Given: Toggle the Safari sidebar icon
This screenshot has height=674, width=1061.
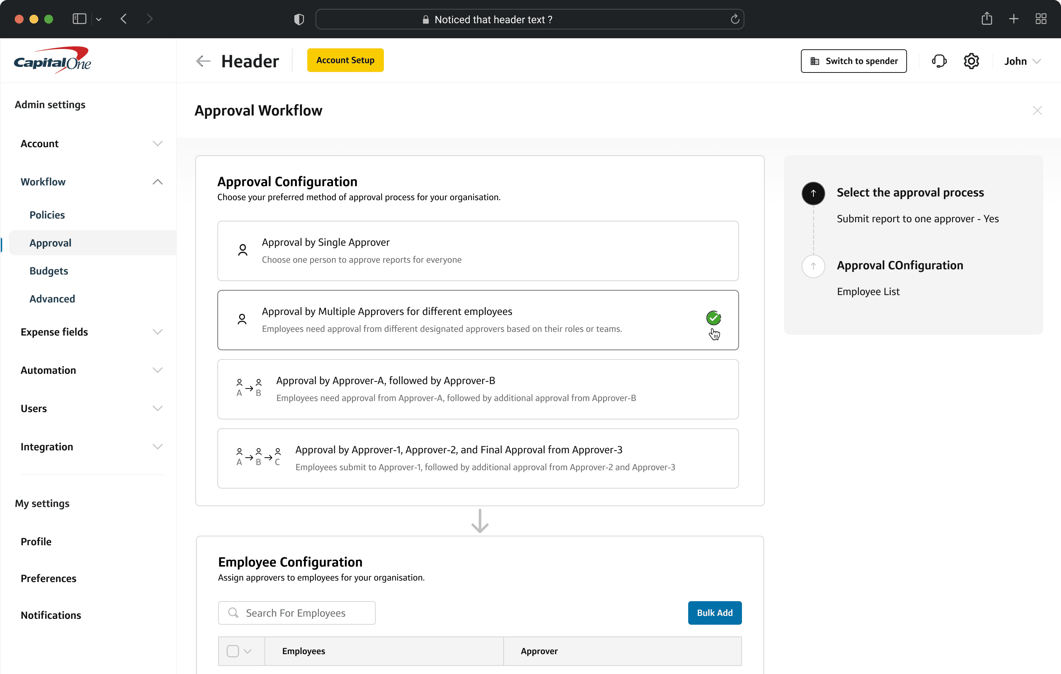Looking at the screenshot, I should tap(79, 19).
